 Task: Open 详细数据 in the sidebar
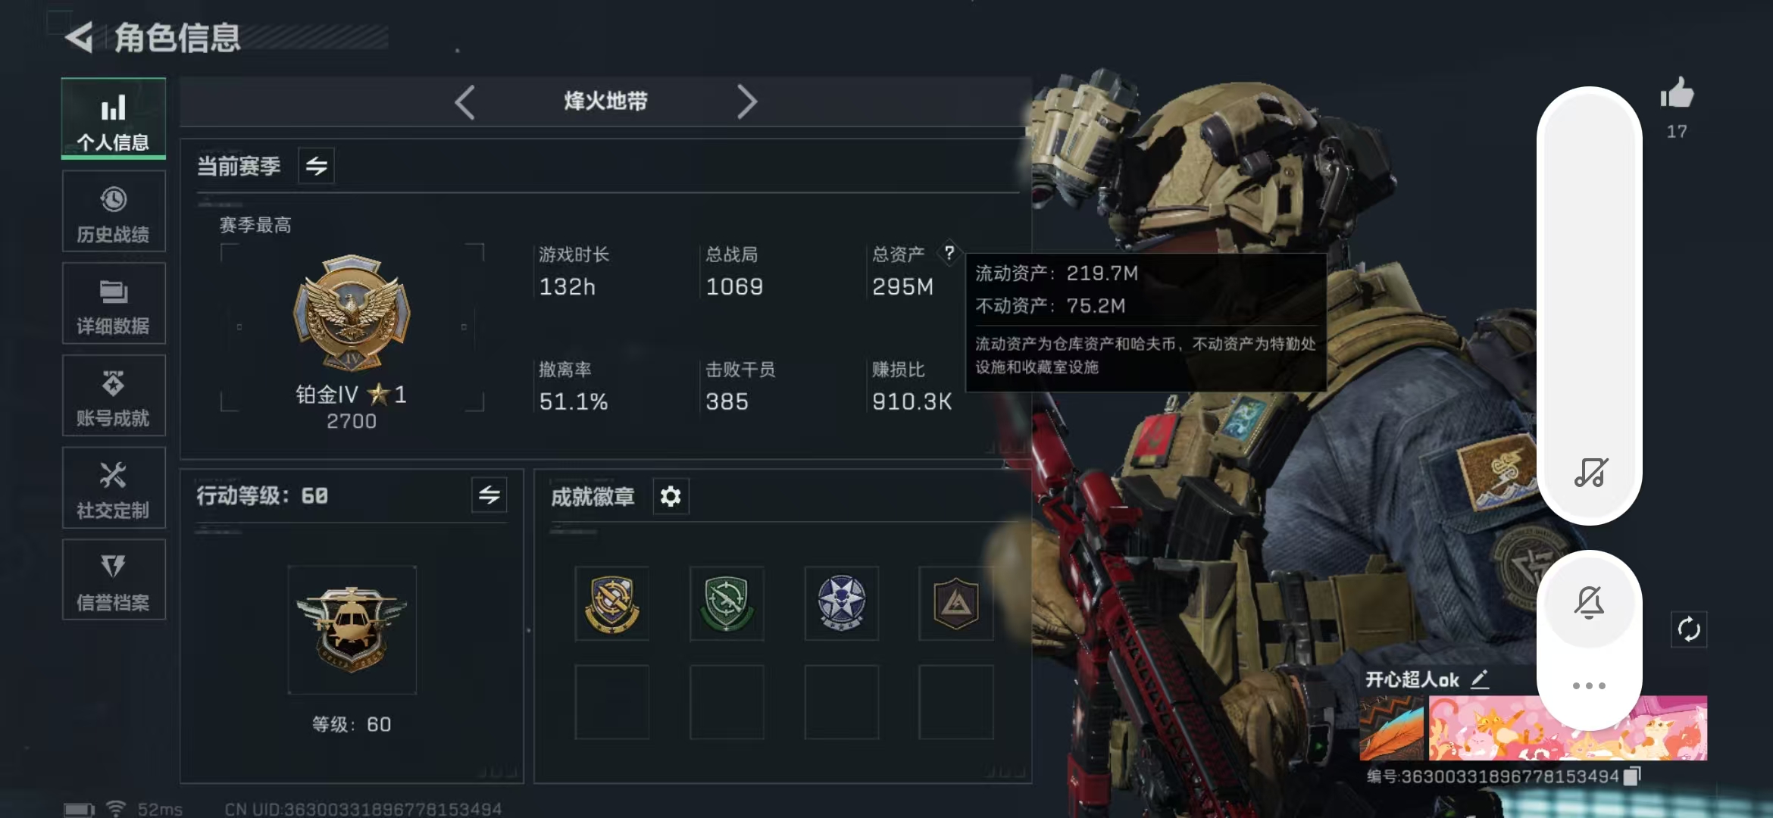114,304
